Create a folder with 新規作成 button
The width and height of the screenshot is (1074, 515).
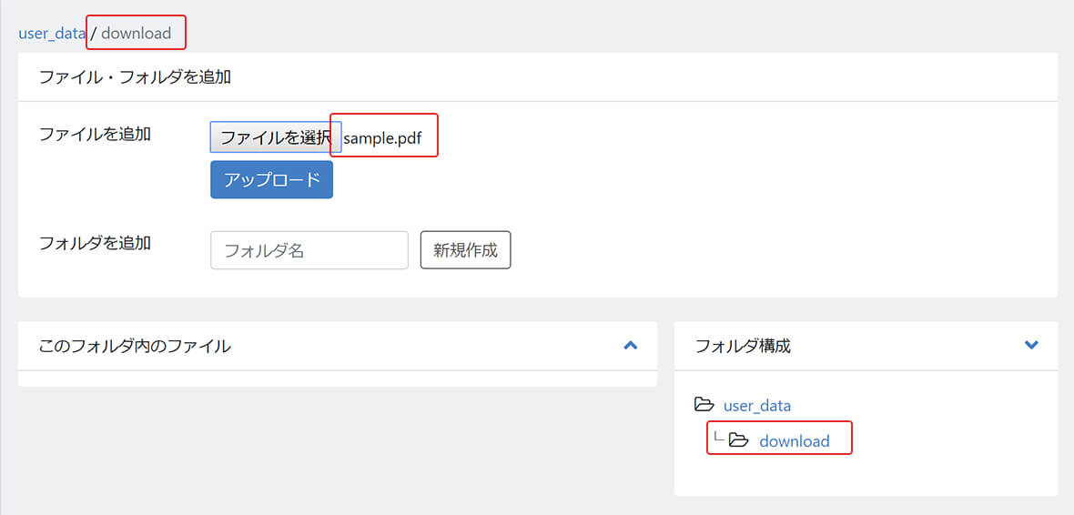pyautogui.click(x=465, y=250)
